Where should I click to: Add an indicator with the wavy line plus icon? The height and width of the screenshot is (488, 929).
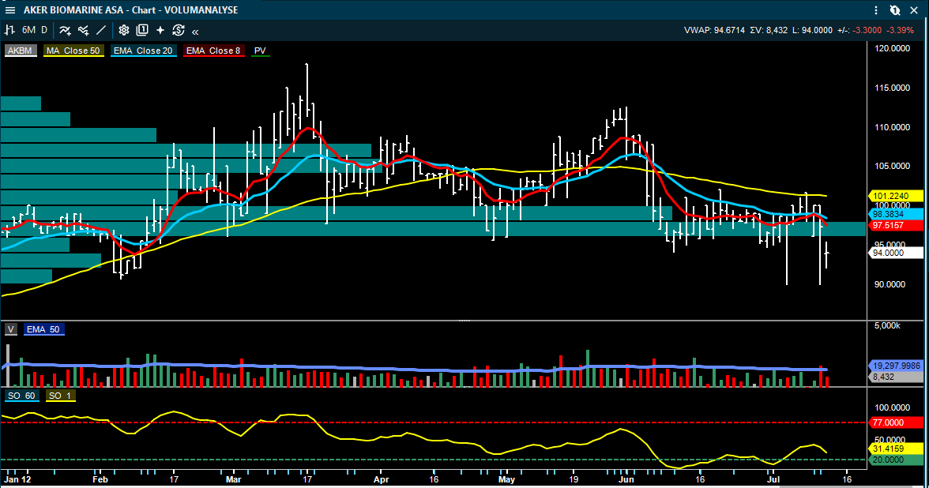click(x=65, y=30)
